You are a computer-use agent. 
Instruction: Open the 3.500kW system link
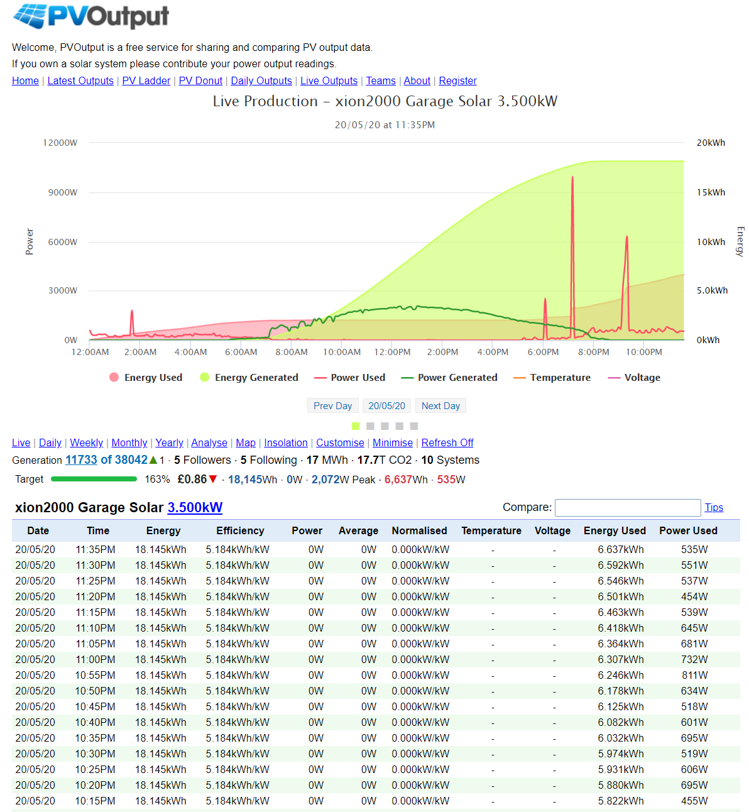coord(195,507)
